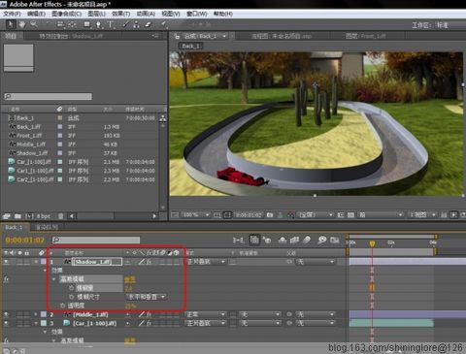Click the graph editor icon in timeline
The height and width of the screenshot is (354, 466).
coord(334,240)
